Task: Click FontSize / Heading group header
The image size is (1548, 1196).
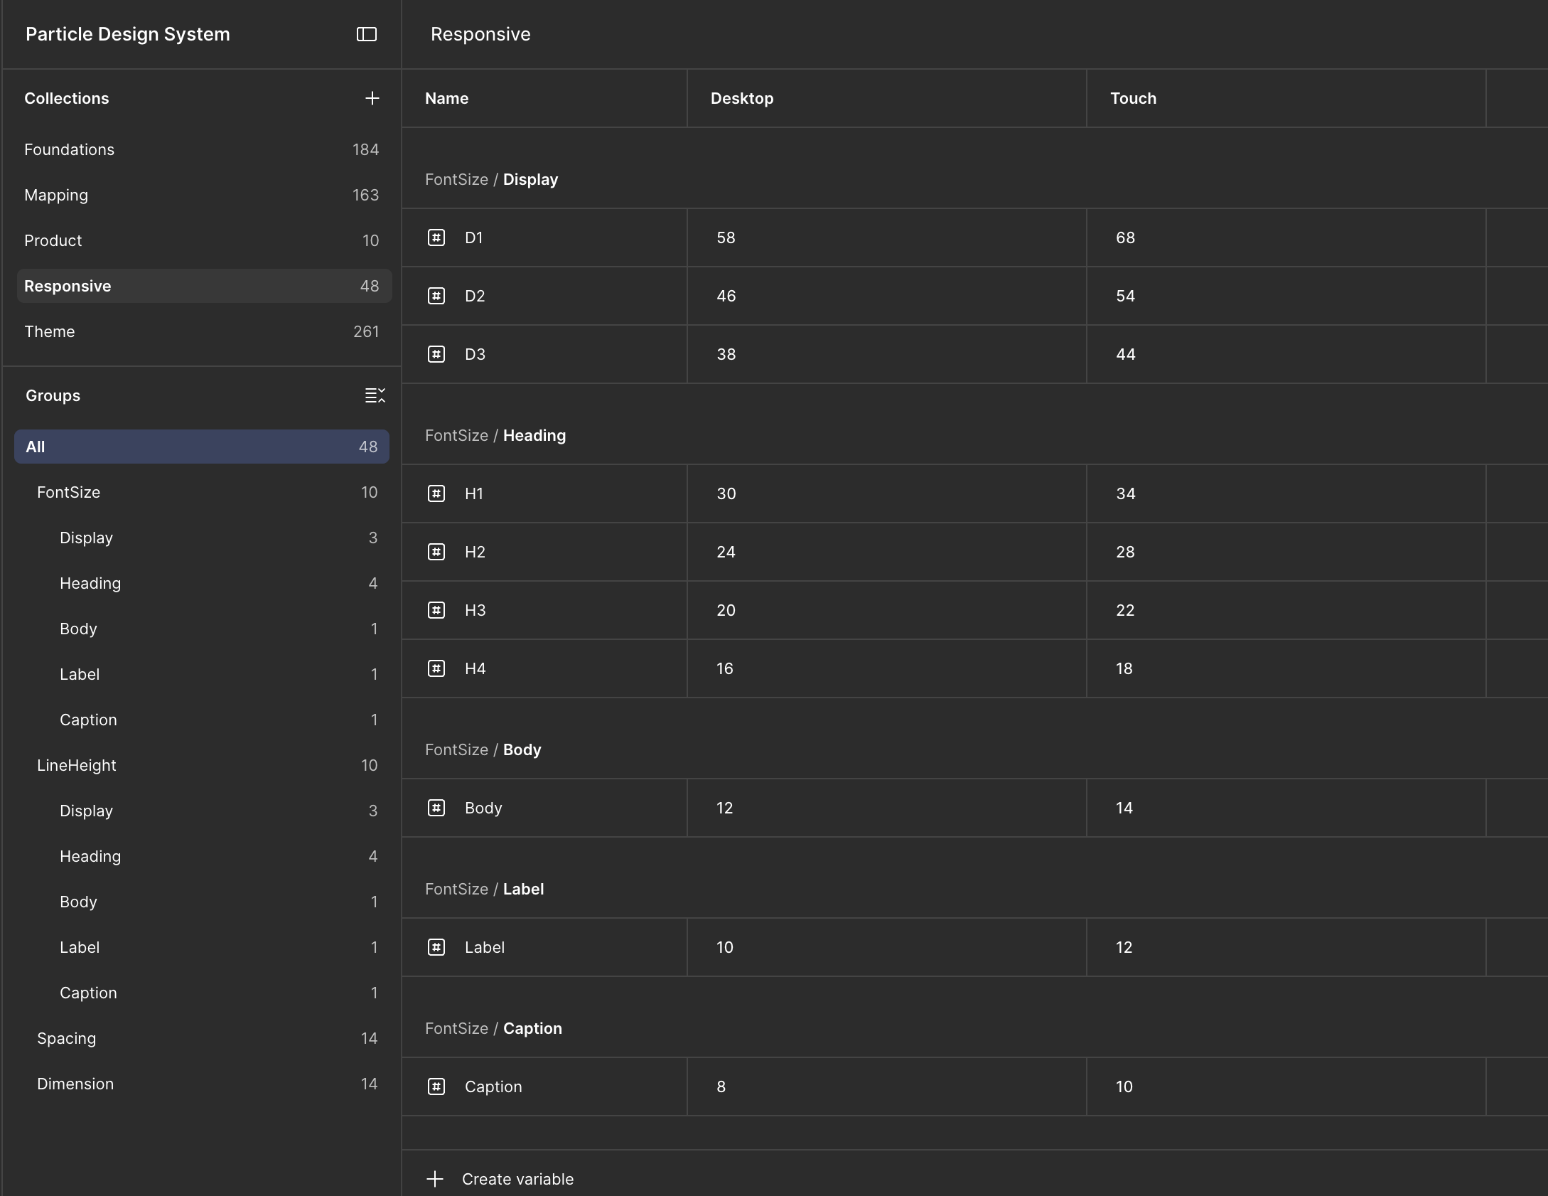Action: click(x=495, y=435)
